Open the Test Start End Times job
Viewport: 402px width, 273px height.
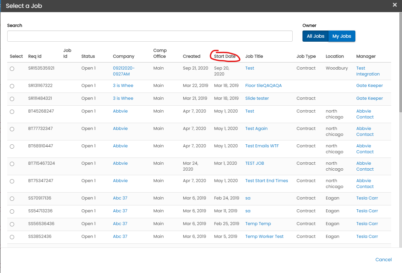266,180
